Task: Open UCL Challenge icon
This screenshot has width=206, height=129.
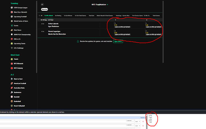Action: click(x=12, y=48)
